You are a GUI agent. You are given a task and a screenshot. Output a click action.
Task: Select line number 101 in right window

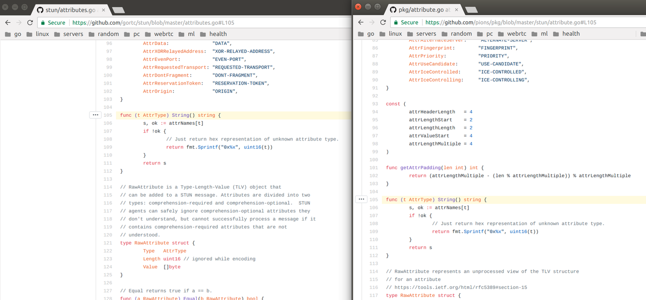[x=373, y=168]
